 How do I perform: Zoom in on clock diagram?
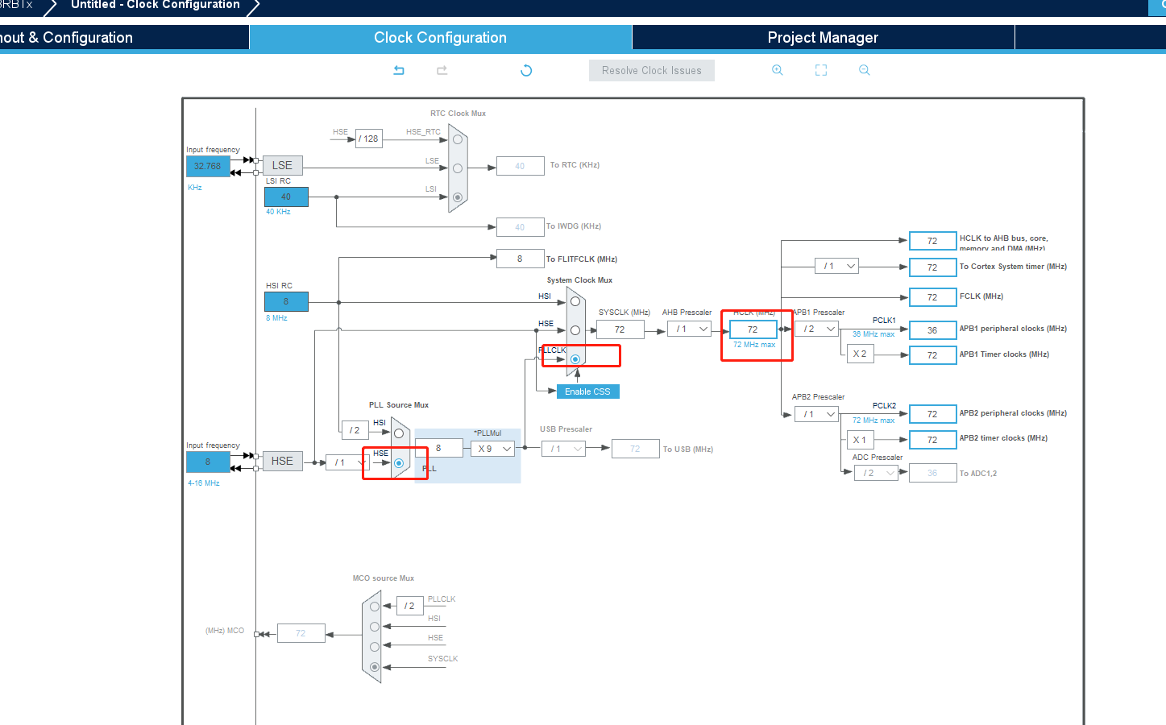coord(778,70)
